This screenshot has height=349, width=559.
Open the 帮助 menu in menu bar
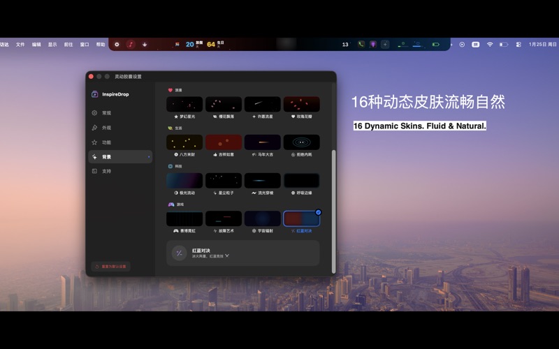[101, 44]
